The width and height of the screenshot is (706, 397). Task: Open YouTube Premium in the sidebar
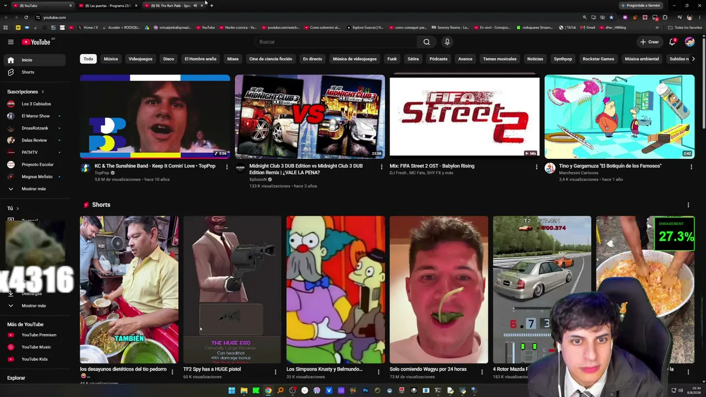pyautogui.click(x=35, y=335)
